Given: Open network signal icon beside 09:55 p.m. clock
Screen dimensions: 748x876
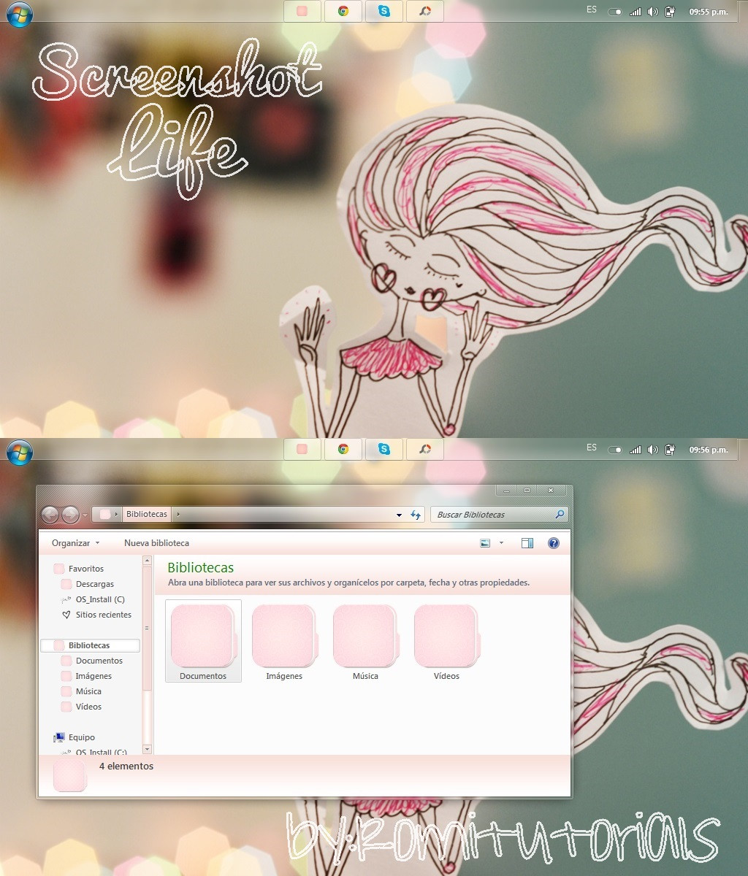Looking at the screenshot, I should 636,12.
